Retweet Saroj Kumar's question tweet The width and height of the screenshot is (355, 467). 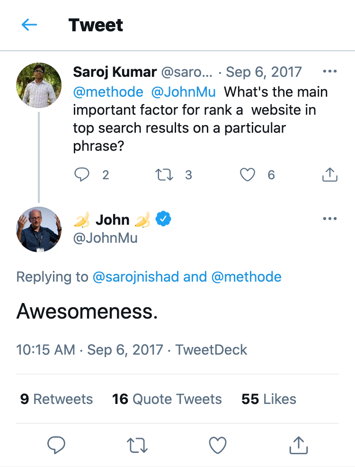(164, 175)
